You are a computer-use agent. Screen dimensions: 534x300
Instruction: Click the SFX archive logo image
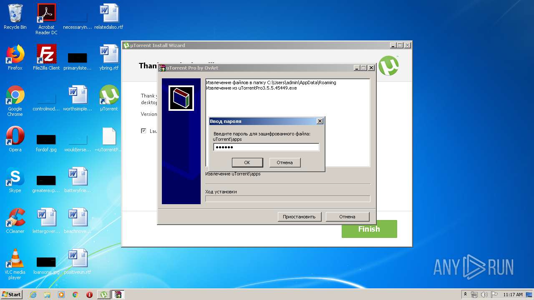tap(181, 98)
